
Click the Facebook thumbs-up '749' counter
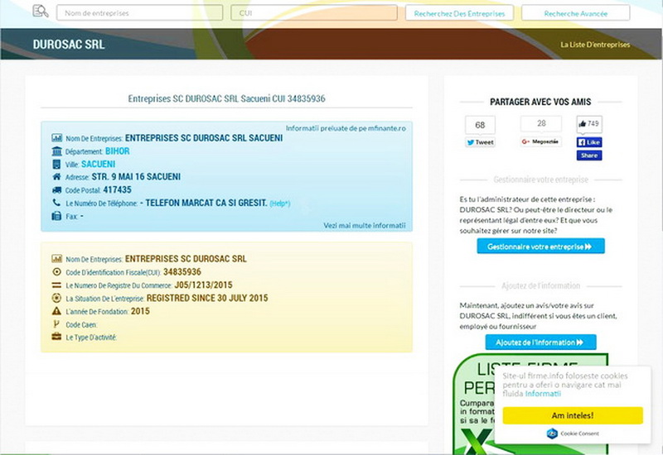[589, 123]
